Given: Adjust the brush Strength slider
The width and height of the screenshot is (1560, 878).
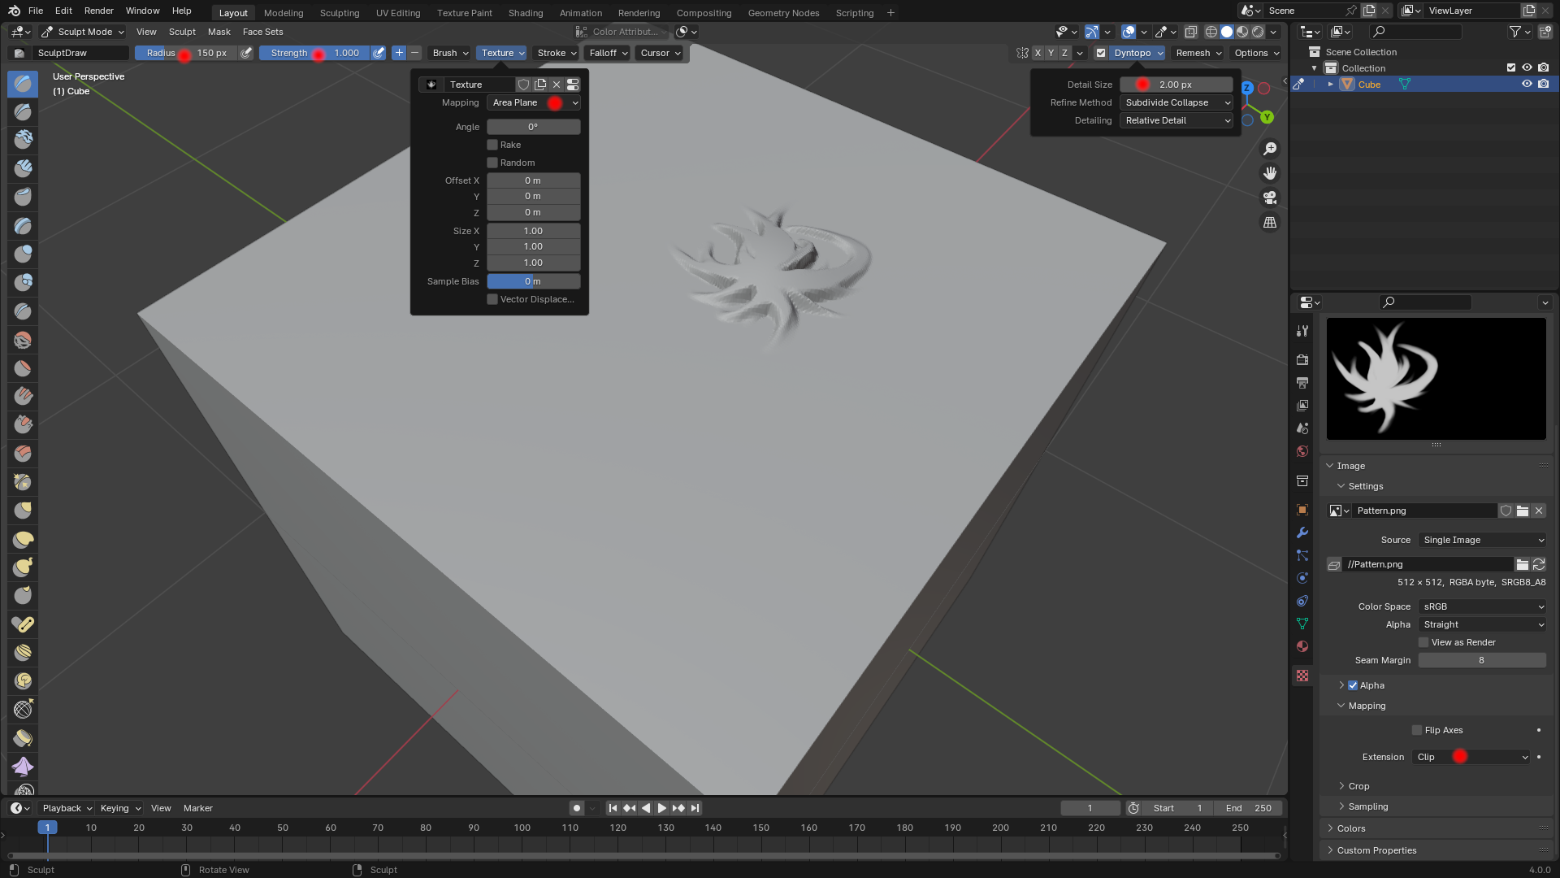Looking at the screenshot, I should (314, 53).
